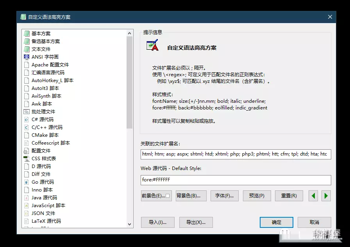Select Apache 配置文件 scheme

[50, 65]
